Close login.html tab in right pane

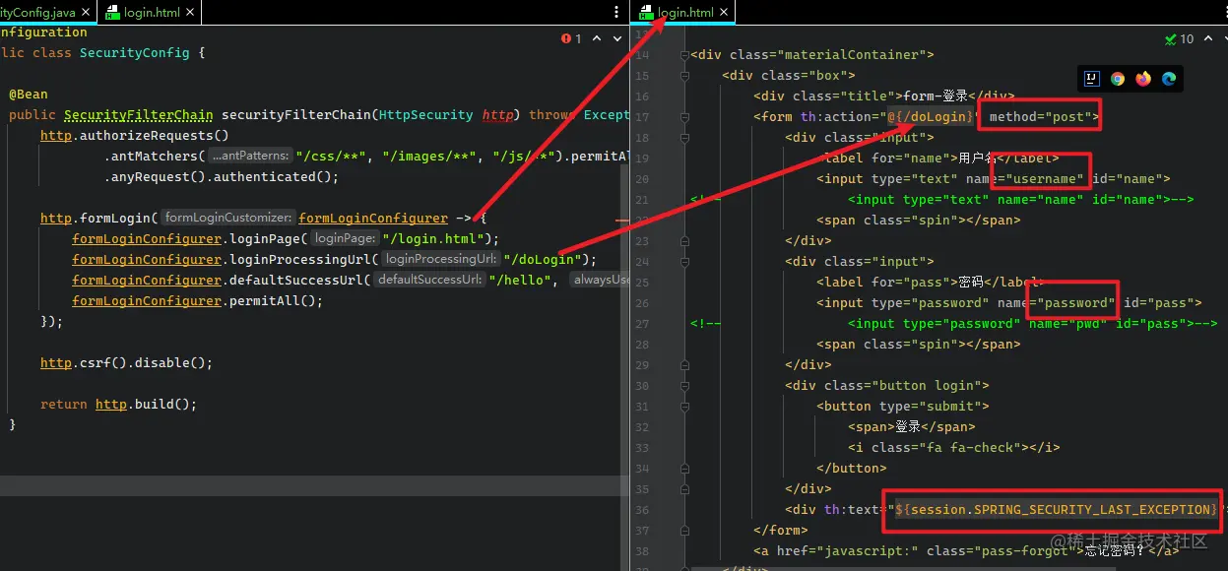(x=724, y=13)
